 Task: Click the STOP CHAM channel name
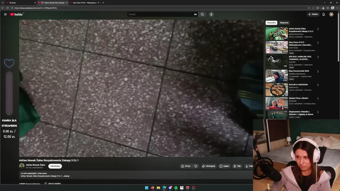coord(294,48)
